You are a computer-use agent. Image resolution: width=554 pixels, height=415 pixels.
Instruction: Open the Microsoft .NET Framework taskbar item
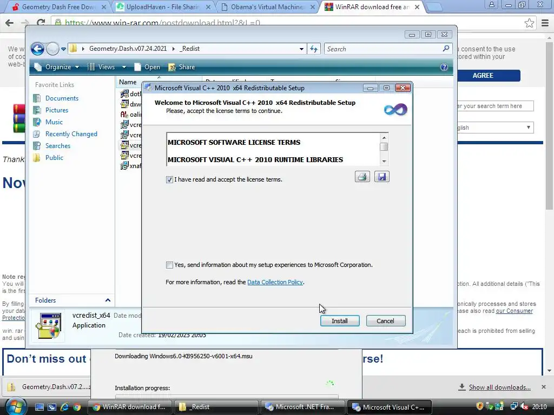(x=303, y=407)
